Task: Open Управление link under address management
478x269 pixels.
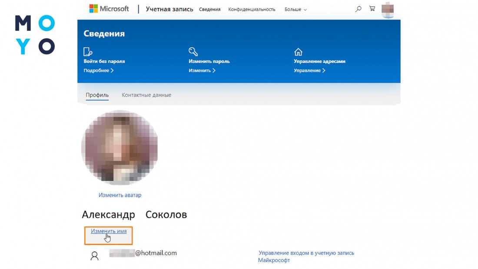Action: [x=309, y=70]
